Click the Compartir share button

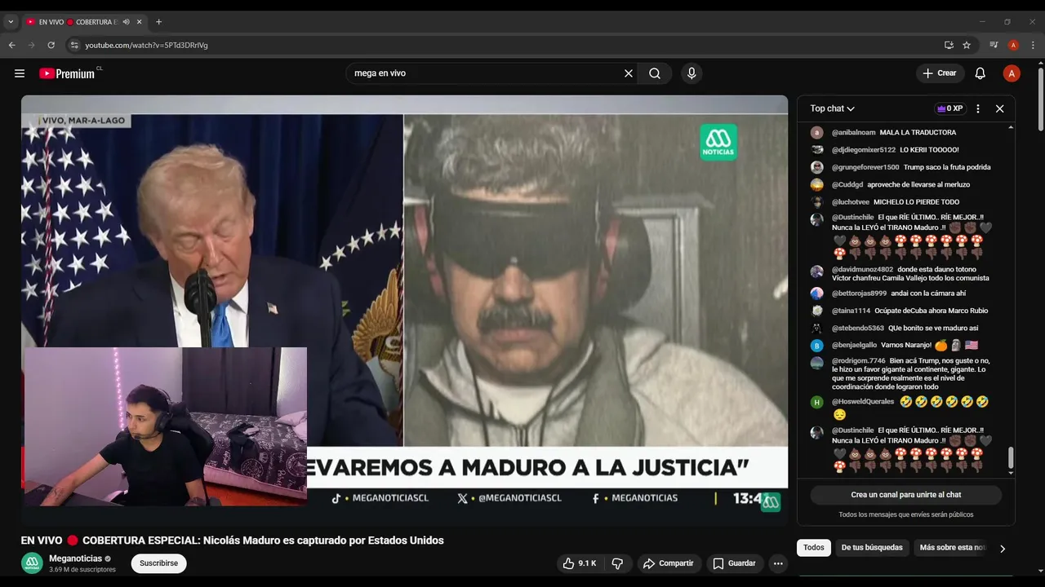668,563
